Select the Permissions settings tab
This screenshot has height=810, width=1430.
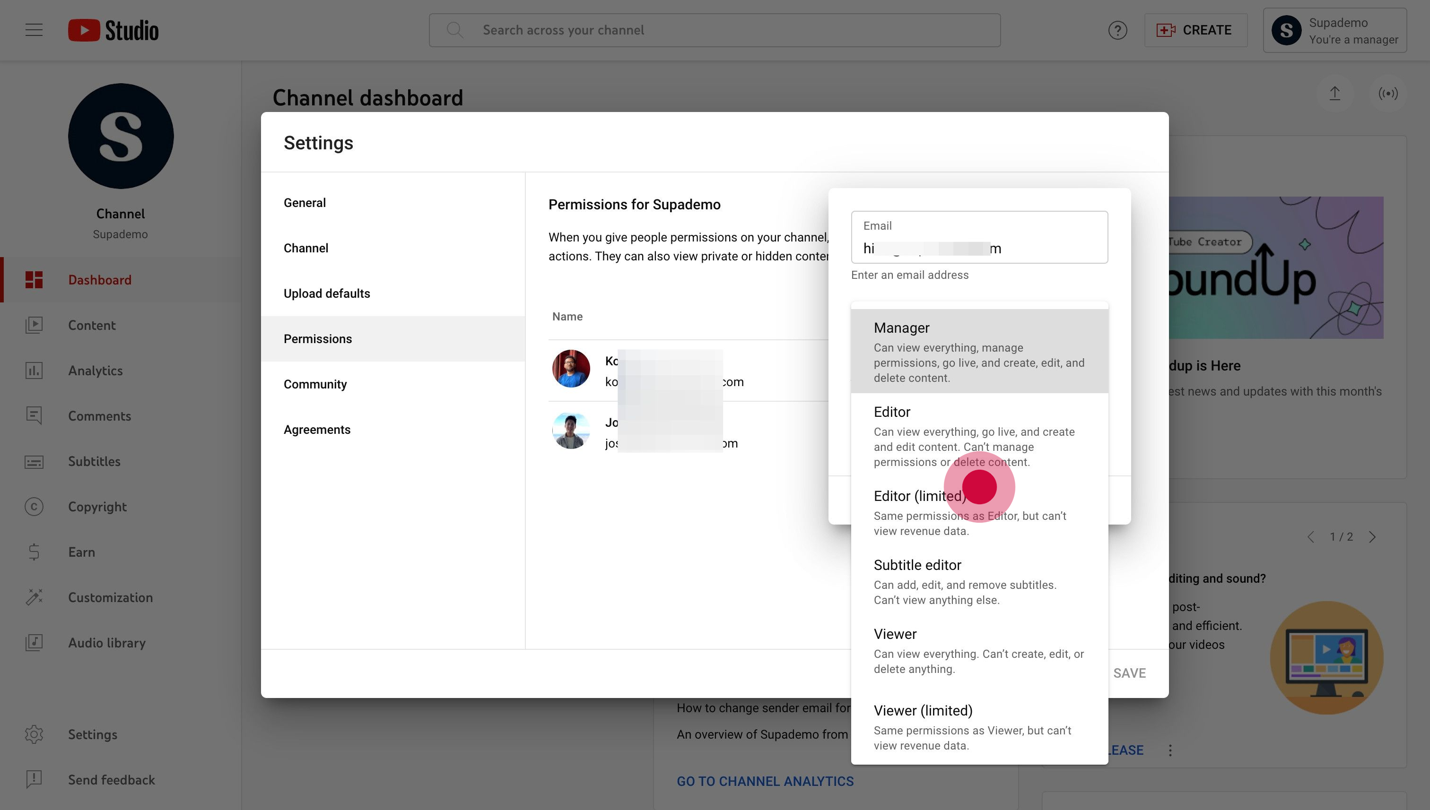click(393, 339)
